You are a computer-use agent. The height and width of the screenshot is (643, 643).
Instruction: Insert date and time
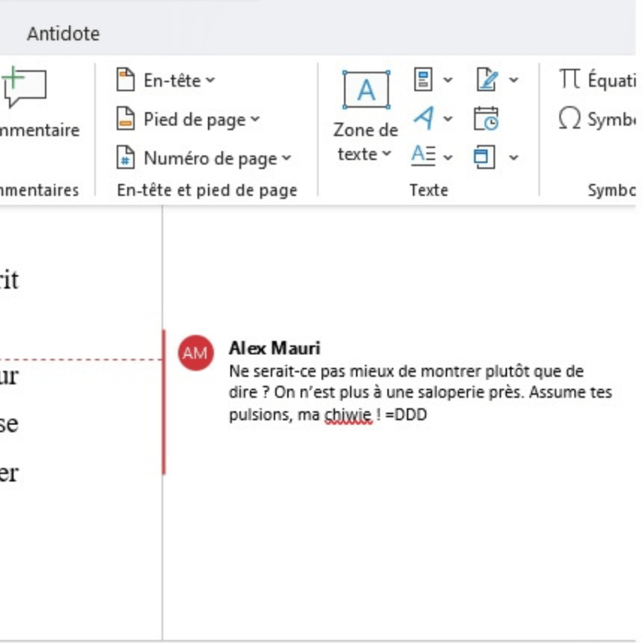click(486, 118)
